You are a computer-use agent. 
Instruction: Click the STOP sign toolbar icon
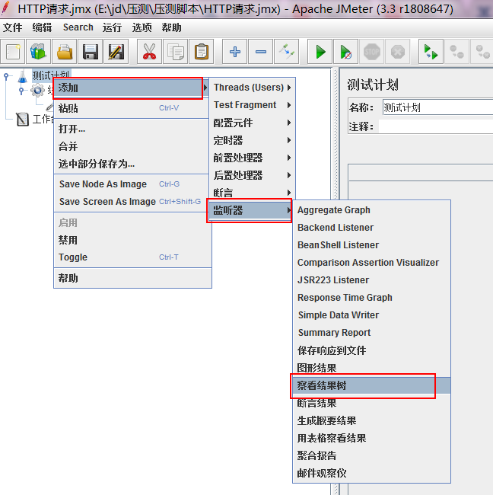click(x=371, y=52)
